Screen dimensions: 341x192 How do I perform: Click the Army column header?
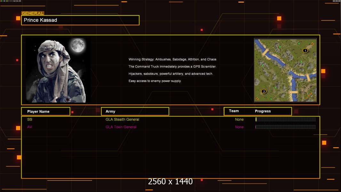(x=135, y=111)
